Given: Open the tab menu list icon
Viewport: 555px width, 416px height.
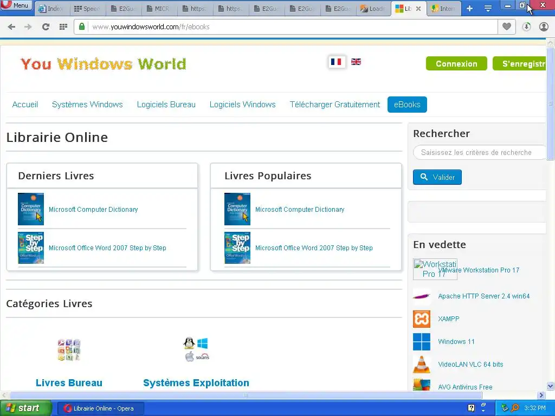Looking at the screenshot, I should pos(488,9).
